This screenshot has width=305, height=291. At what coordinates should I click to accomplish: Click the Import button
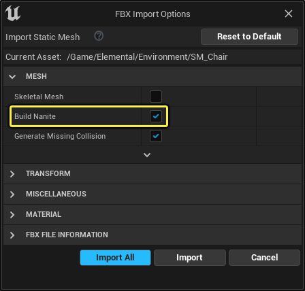point(189,258)
